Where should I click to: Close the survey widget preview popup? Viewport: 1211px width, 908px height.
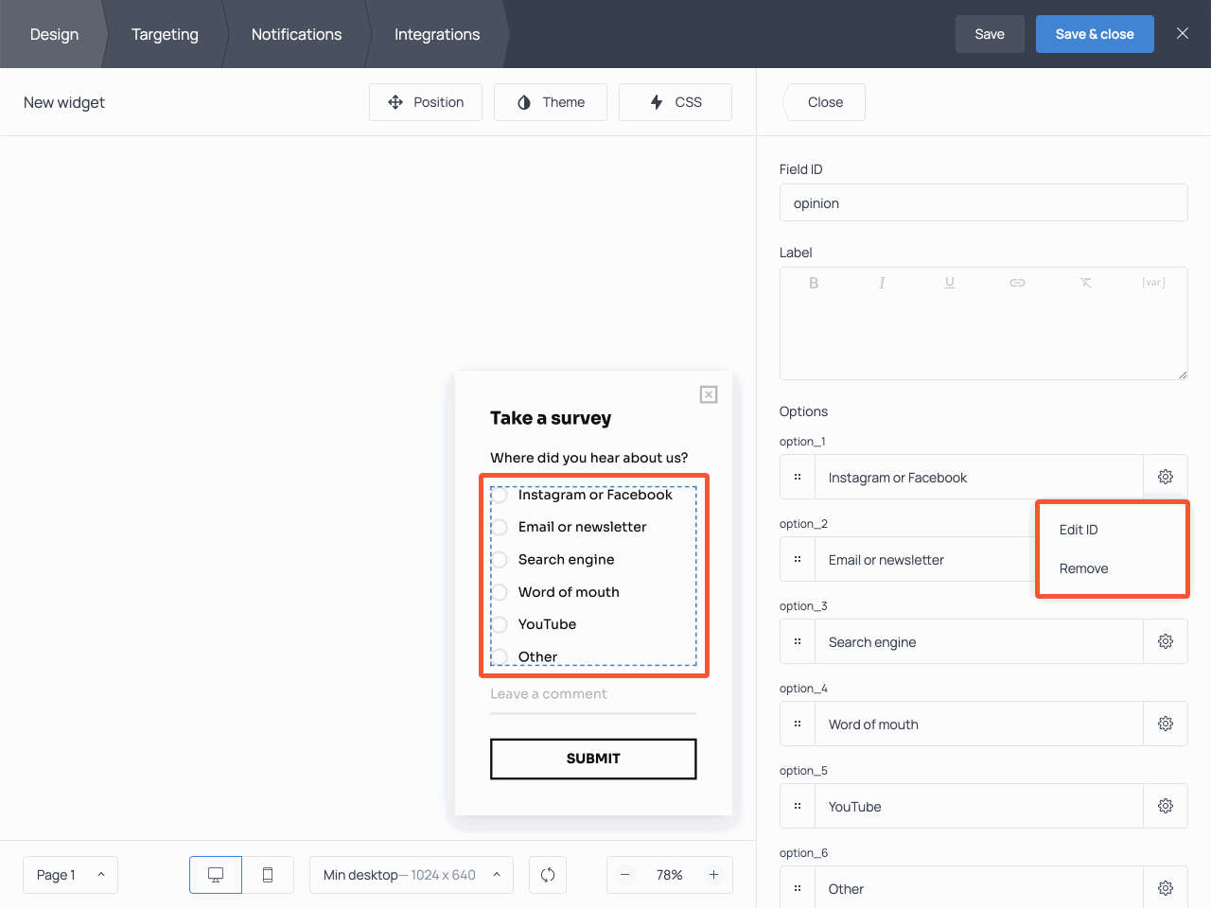click(709, 394)
